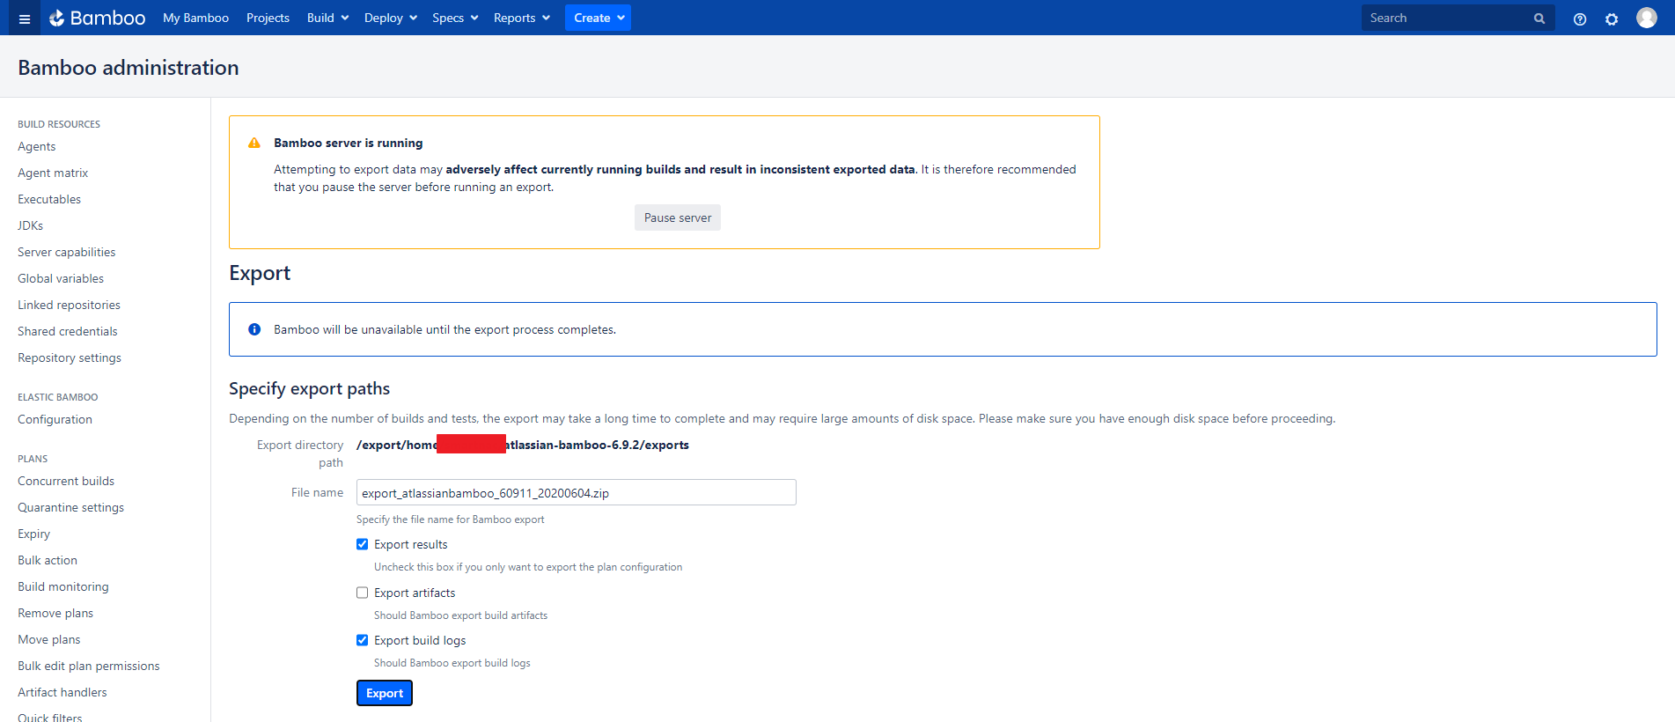Screen dimensions: 1675x722
Task: Click the Export directory path value
Action: coord(523,445)
